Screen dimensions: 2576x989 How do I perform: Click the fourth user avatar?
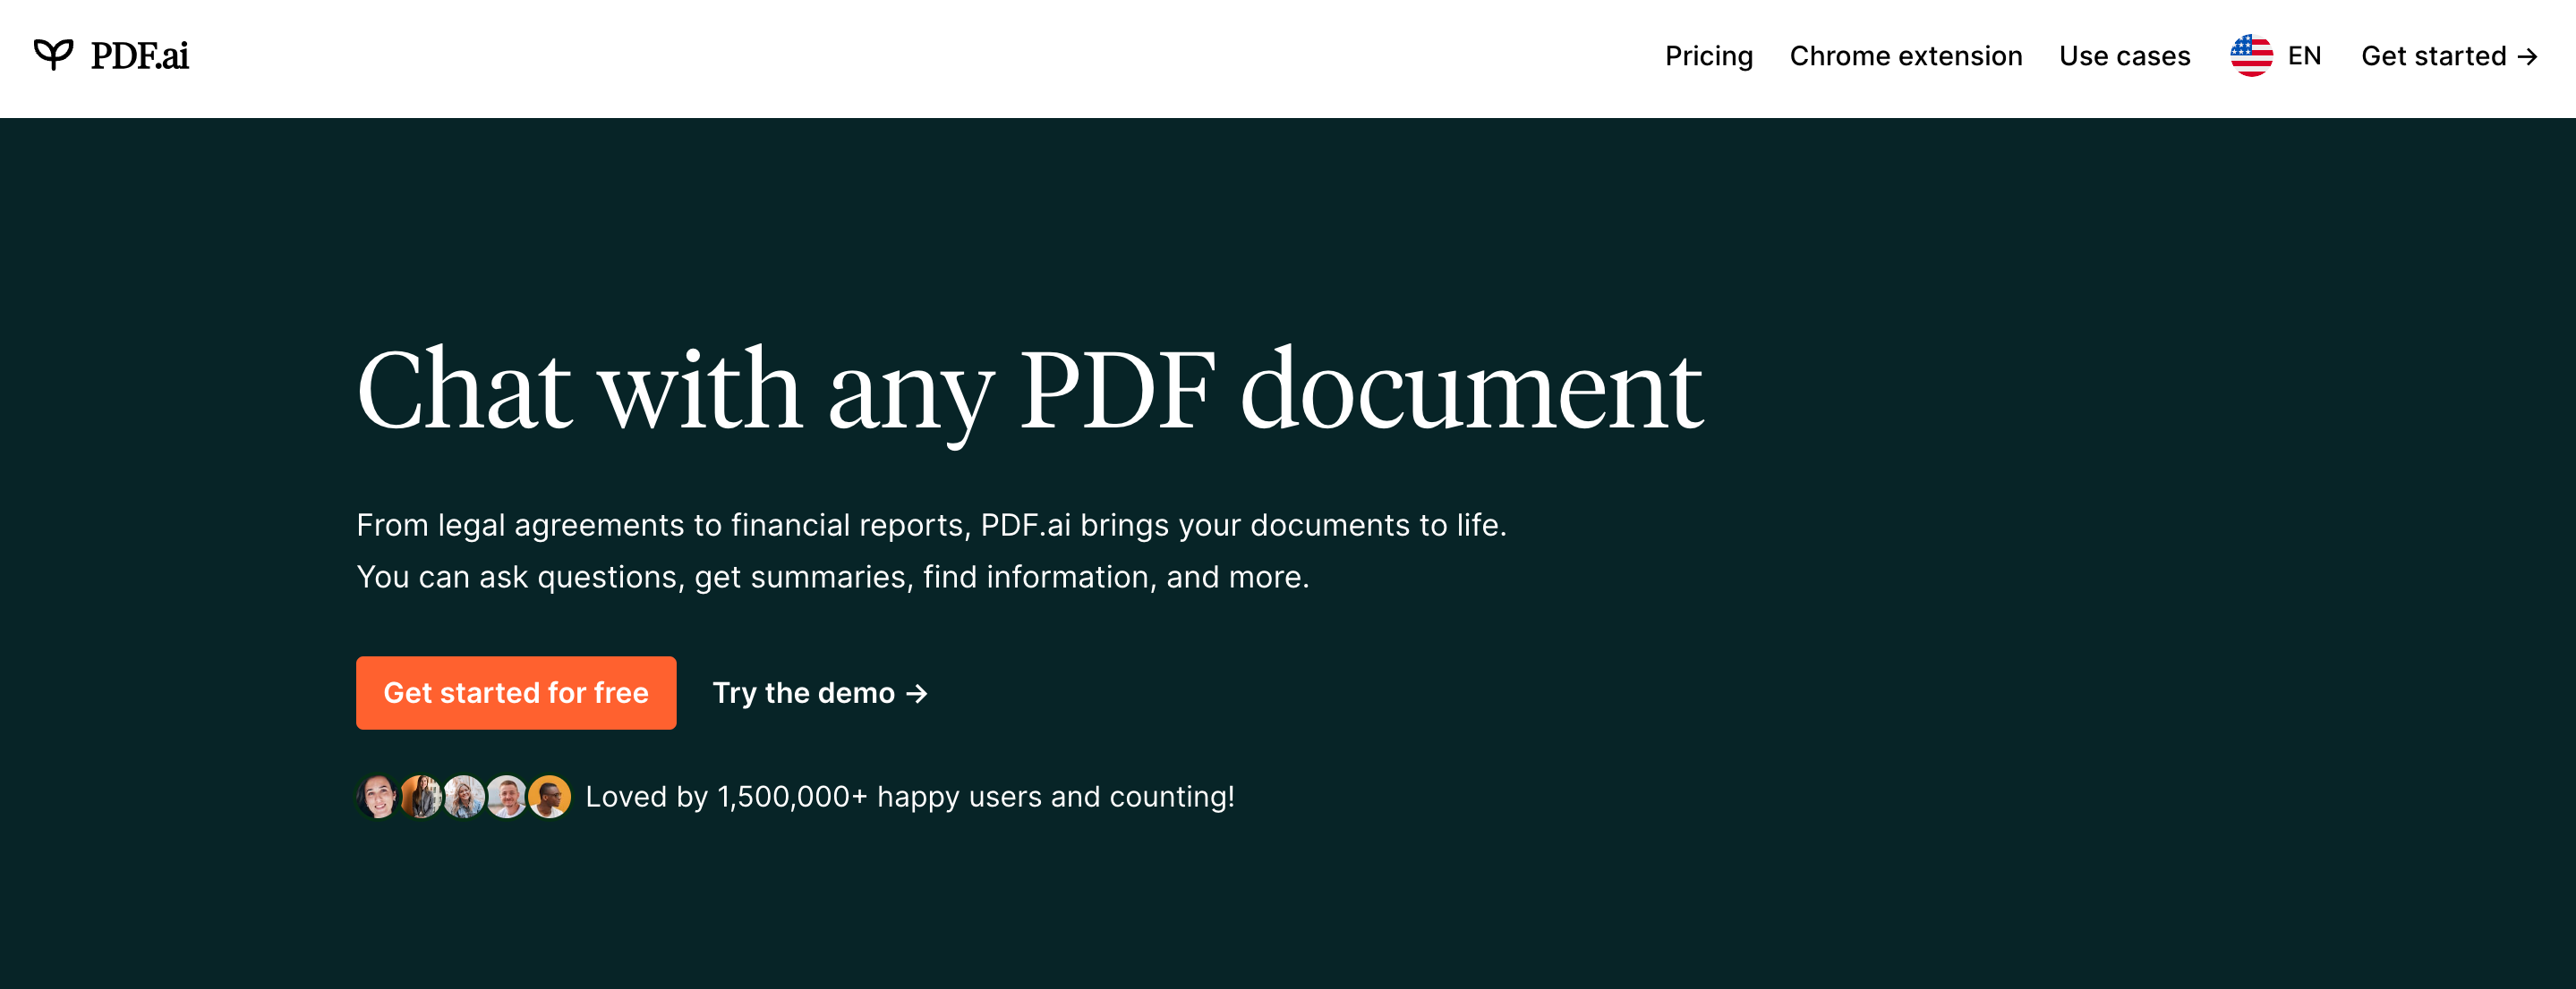(507, 796)
